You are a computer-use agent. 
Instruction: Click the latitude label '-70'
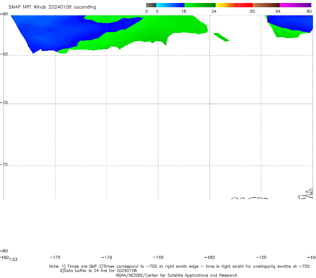[4, 103]
